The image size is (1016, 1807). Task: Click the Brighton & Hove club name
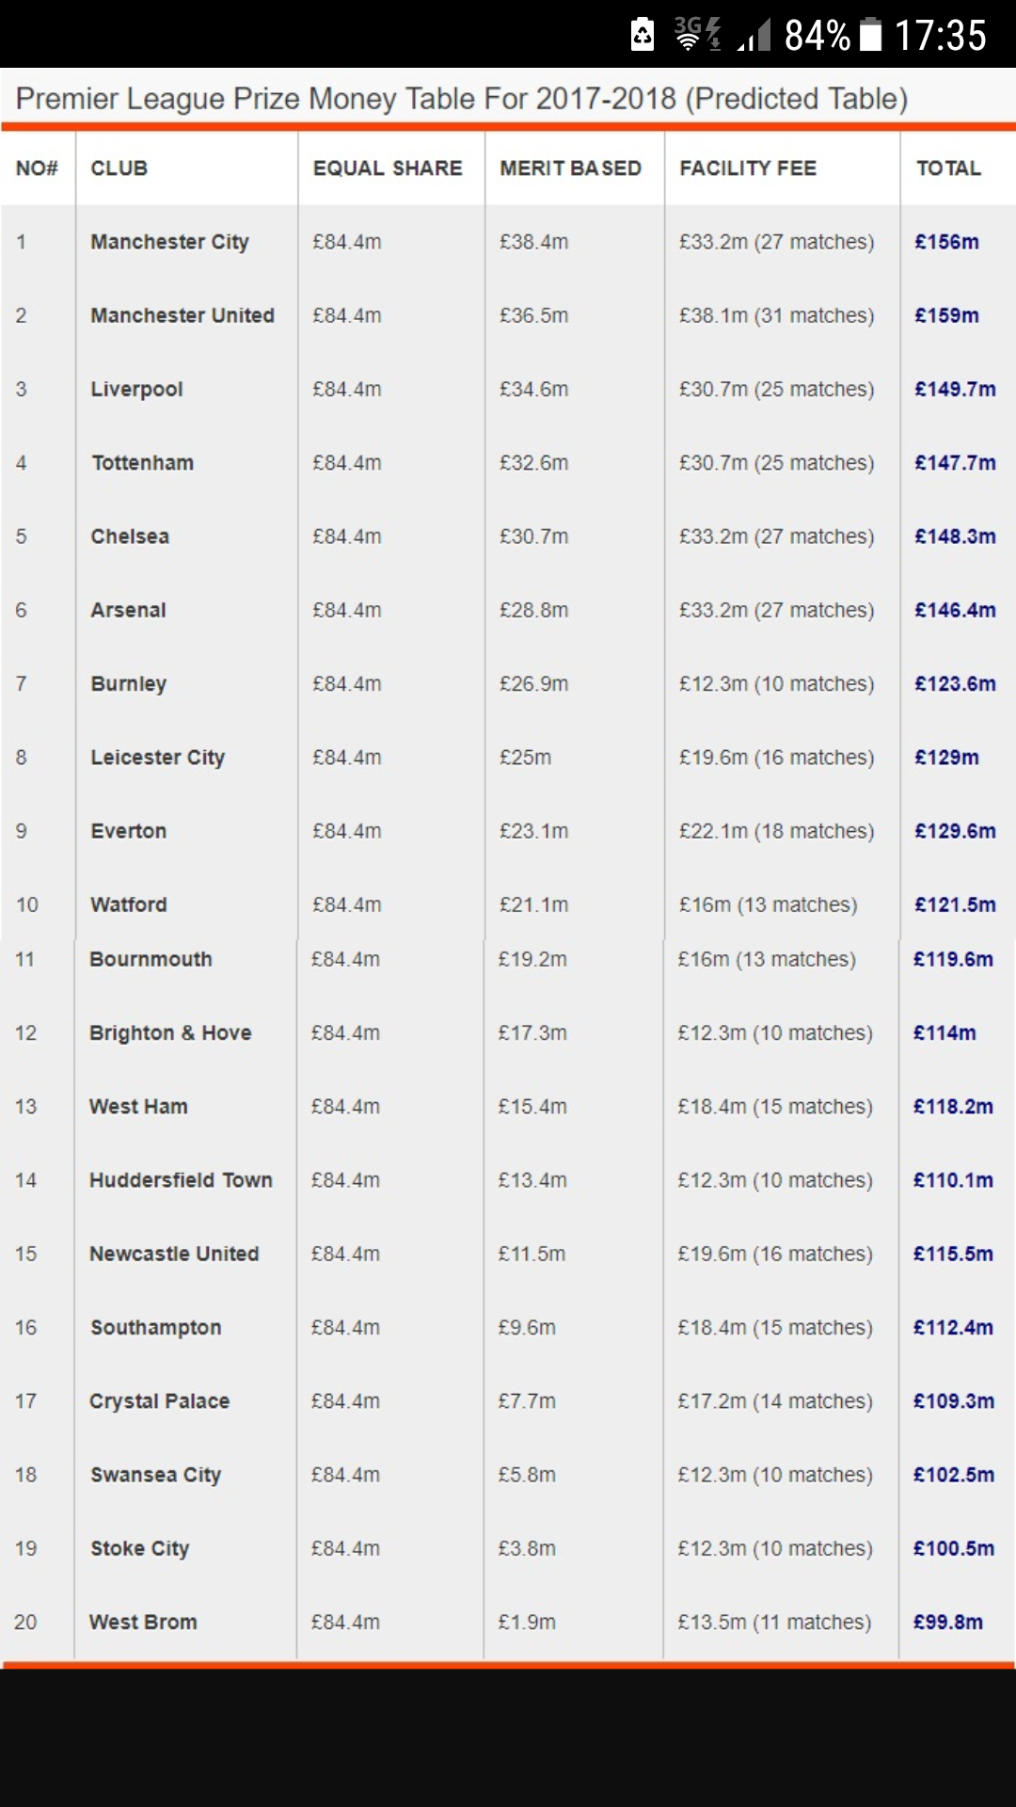[x=170, y=1032]
